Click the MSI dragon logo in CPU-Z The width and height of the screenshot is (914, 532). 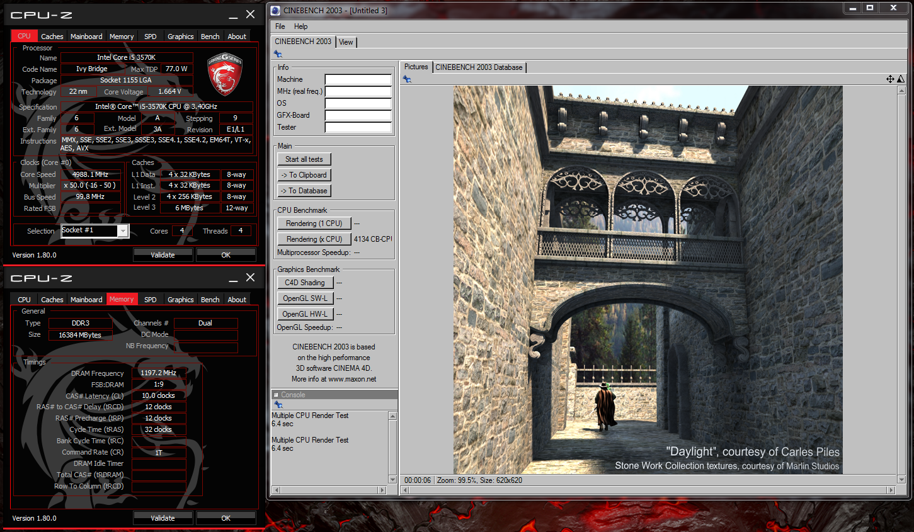point(225,74)
